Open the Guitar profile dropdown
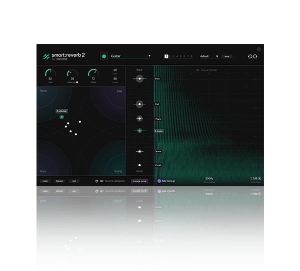 tap(130, 56)
